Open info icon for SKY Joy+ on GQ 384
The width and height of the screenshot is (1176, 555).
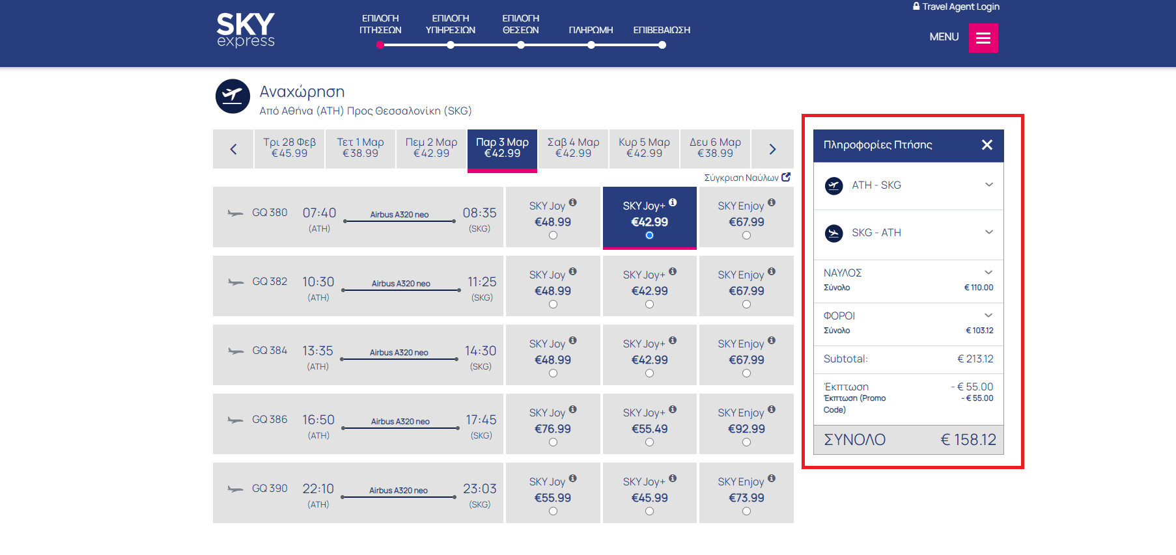[x=673, y=340]
